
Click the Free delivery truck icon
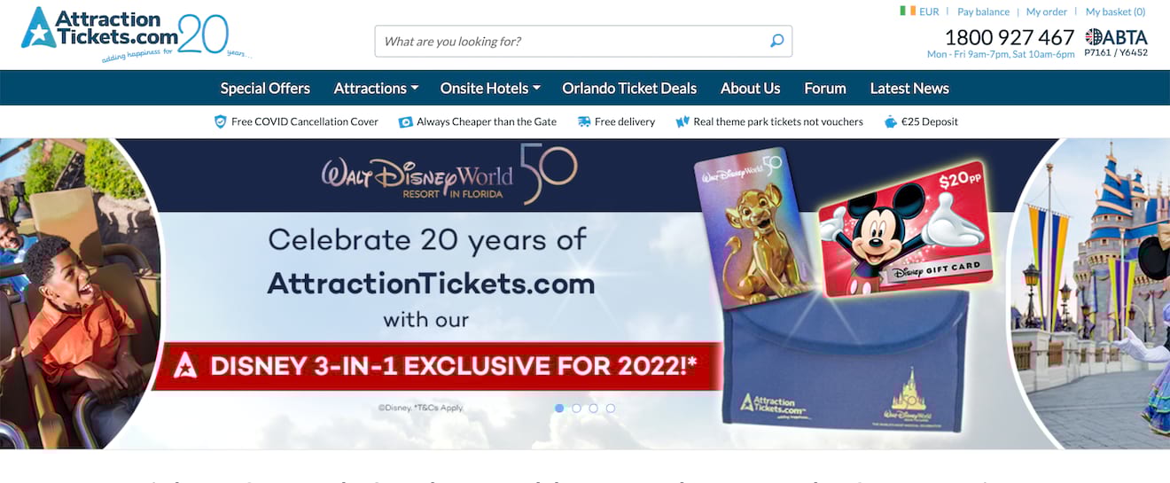point(584,121)
